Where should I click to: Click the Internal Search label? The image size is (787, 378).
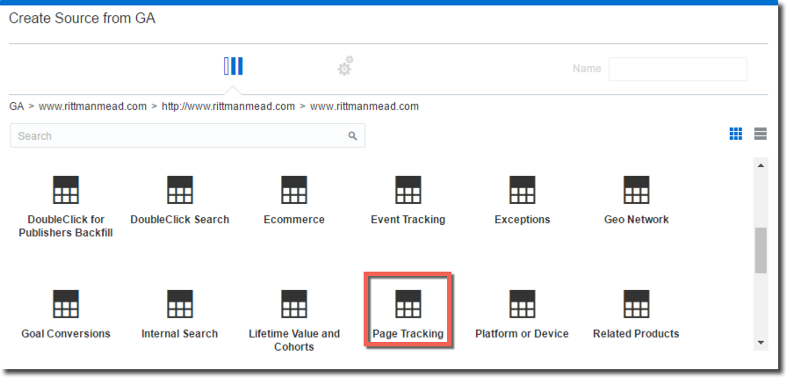pos(180,334)
